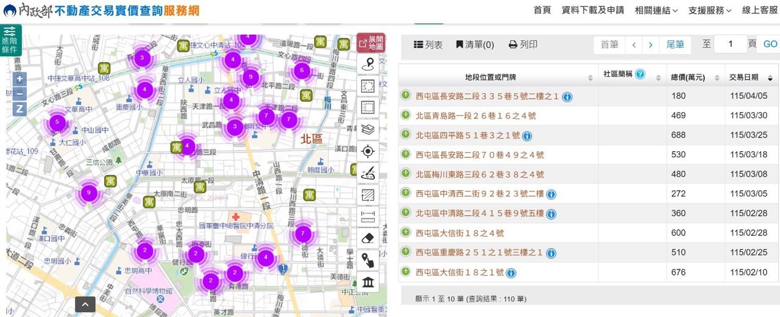780x317 pixels.
Task: Expand row for 西屯區長安路二段３３５巷５號二樓之１
Action: click(x=406, y=95)
